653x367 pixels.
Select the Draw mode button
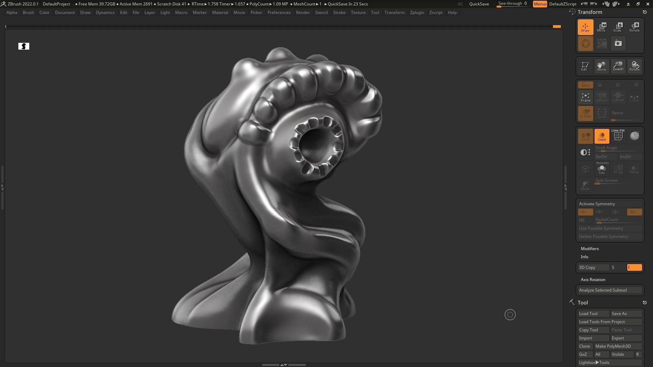[x=585, y=27]
